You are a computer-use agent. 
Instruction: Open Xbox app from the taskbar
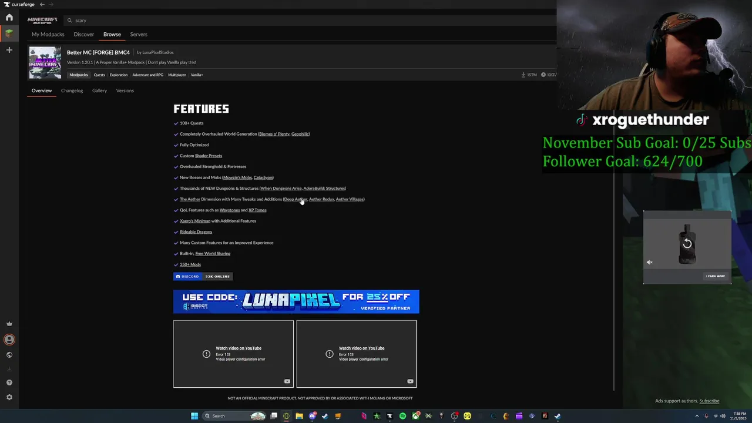pyautogui.click(x=416, y=416)
